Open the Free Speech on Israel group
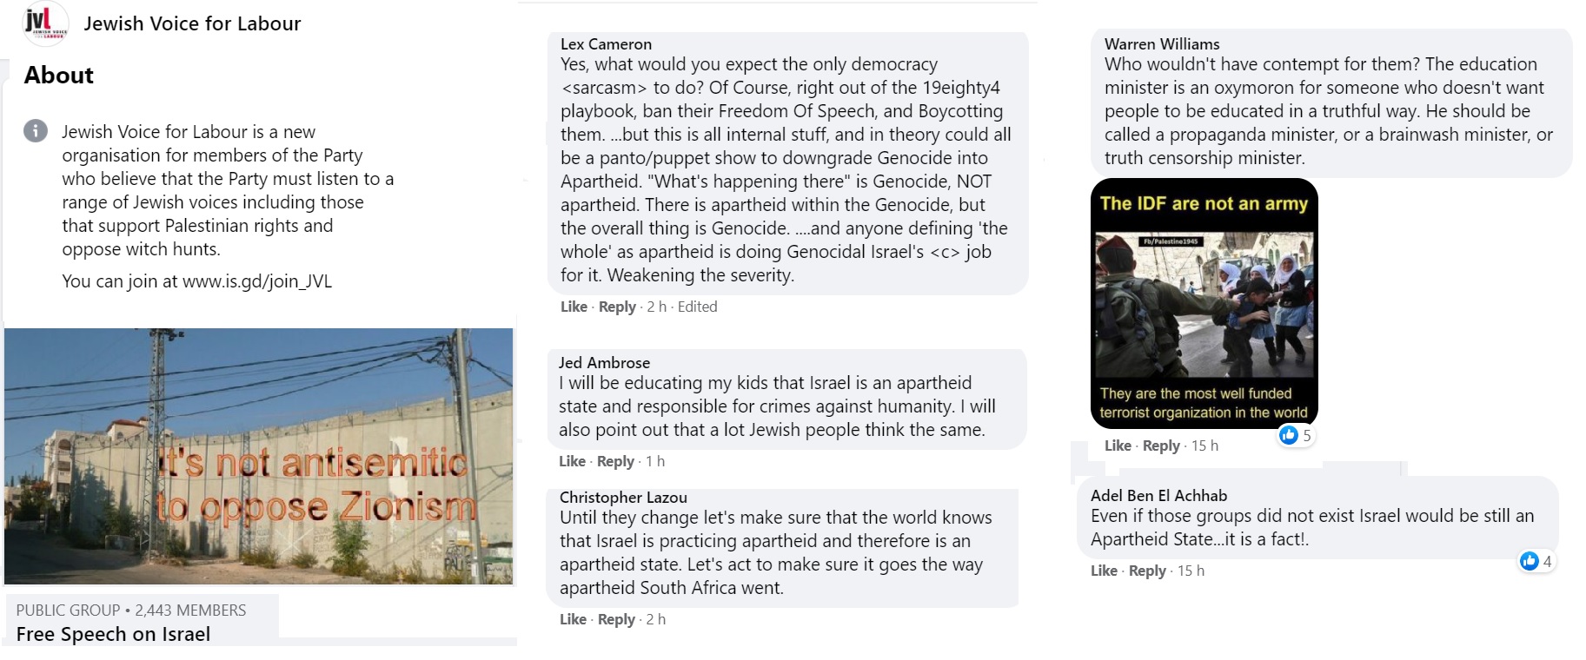1586x660 pixels. click(x=113, y=634)
